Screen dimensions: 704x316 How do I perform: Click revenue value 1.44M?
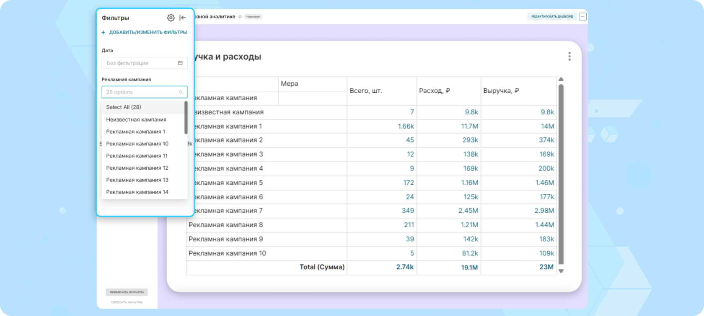click(x=545, y=225)
